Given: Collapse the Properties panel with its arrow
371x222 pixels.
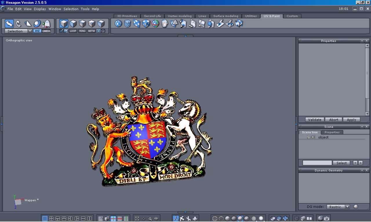Looking at the screenshot, I should click(x=362, y=41).
